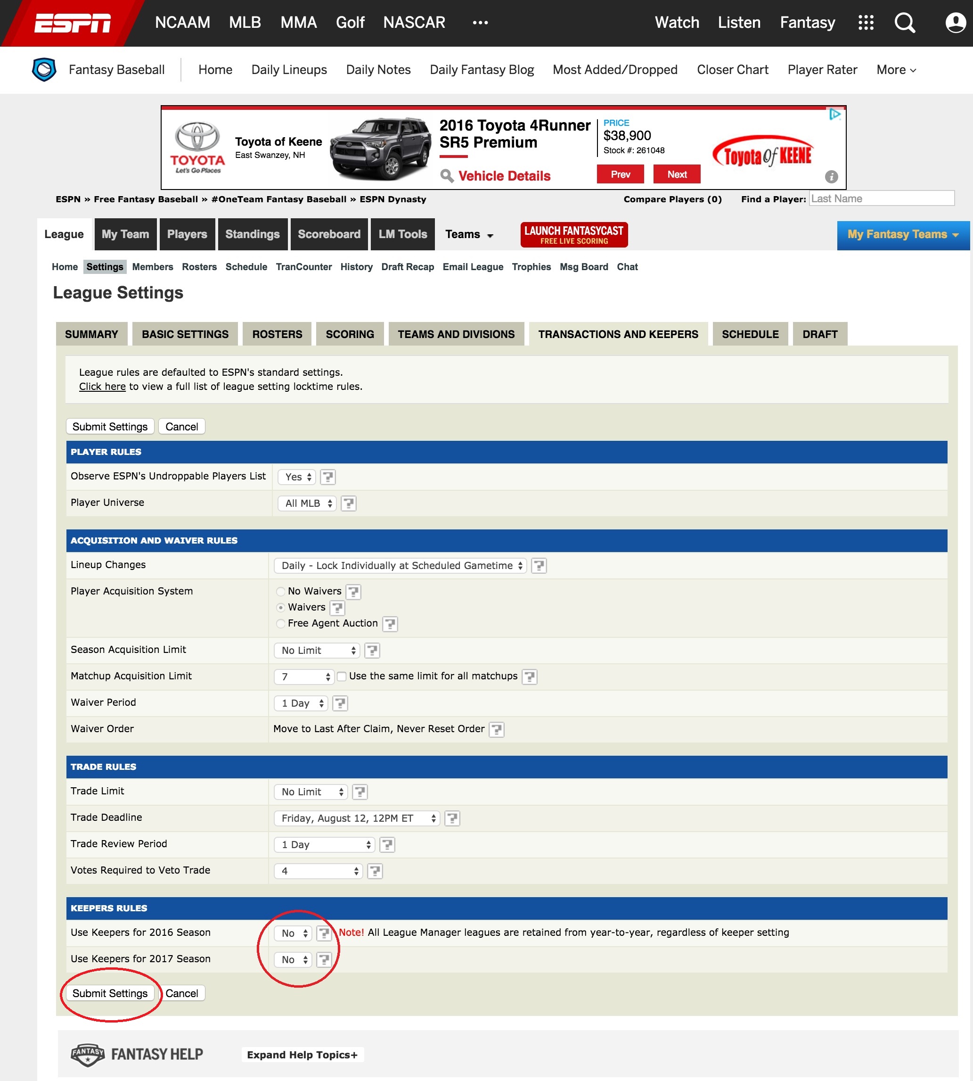Screen dimensions: 973x1081
Task: Open the more sports ellipsis menu
Action: pyautogui.click(x=480, y=23)
